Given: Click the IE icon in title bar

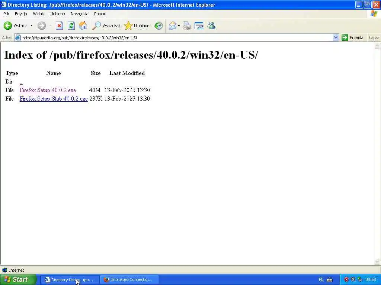Looking at the screenshot, I should click(x=3, y=4).
